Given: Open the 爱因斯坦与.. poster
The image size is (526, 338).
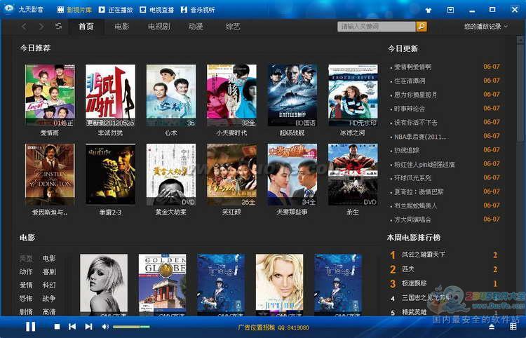Looking at the screenshot, I should click(50, 175).
